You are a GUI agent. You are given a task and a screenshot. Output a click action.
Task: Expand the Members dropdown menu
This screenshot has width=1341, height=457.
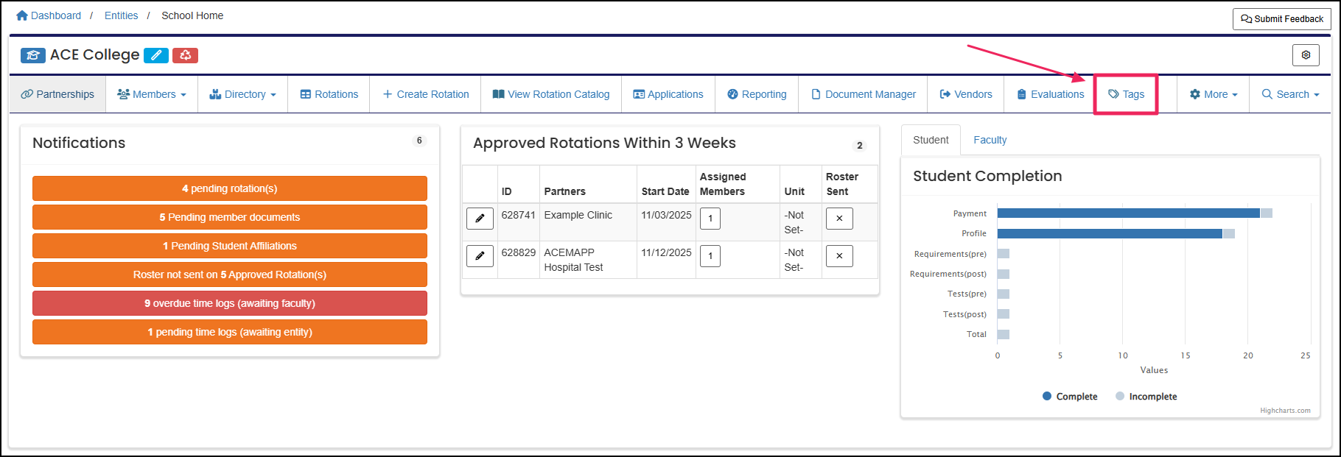point(152,94)
